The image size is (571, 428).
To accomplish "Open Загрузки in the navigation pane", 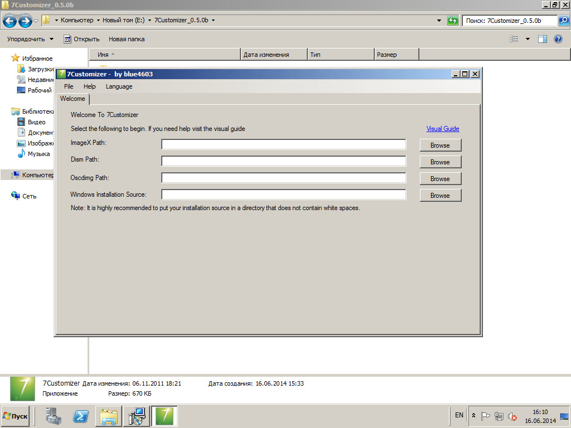I will click(35, 69).
